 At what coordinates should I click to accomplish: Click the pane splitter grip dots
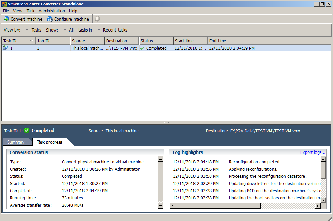pos(166,122)
